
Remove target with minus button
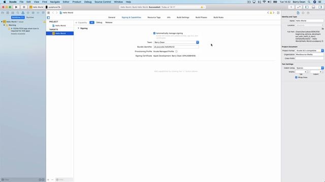pos(52,180)
